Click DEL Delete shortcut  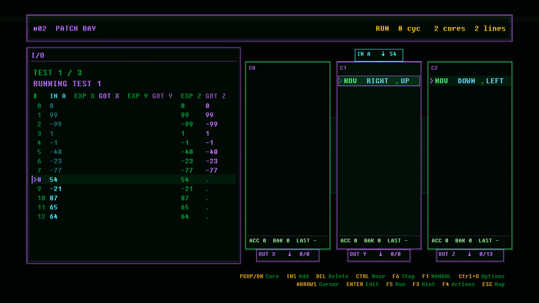[332, 276]
